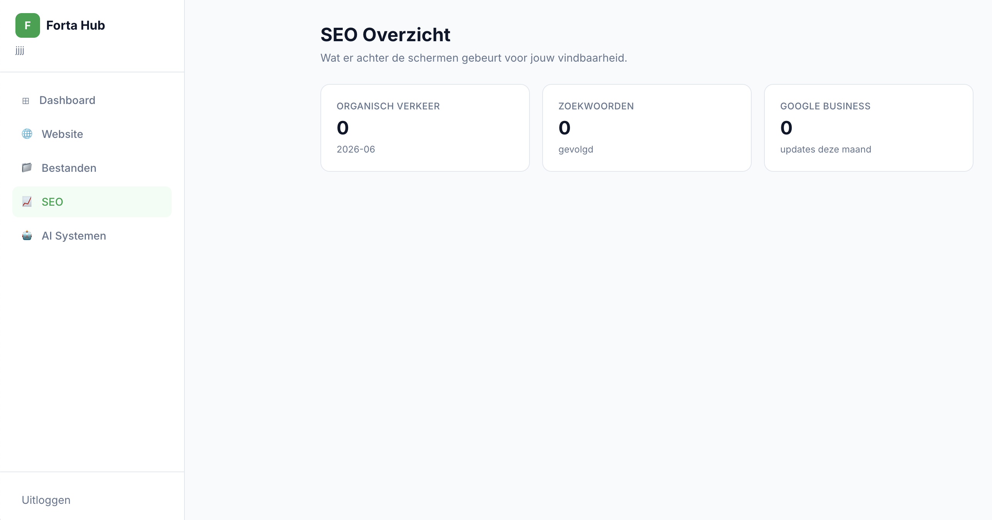The width and height of the screenshot is (992, 520).
Task: Select the Zoekwoorden card
Action: [647, 128]
